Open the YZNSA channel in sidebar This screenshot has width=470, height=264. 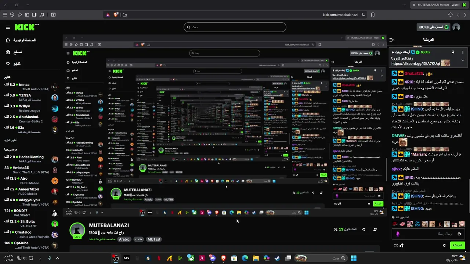tap(31, 97)
